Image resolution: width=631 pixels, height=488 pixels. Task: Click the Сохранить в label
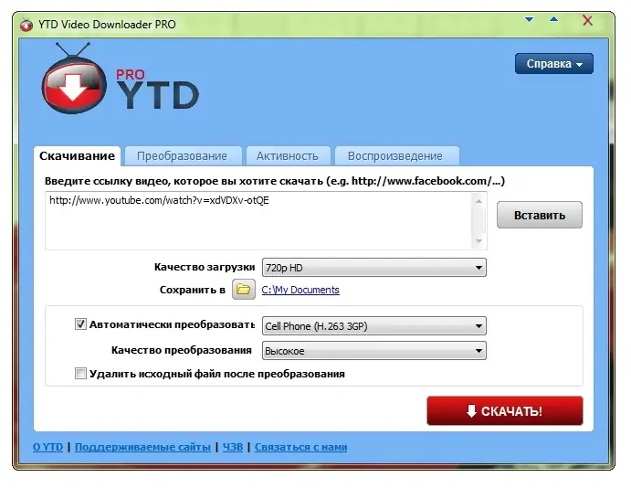[193, 290]
